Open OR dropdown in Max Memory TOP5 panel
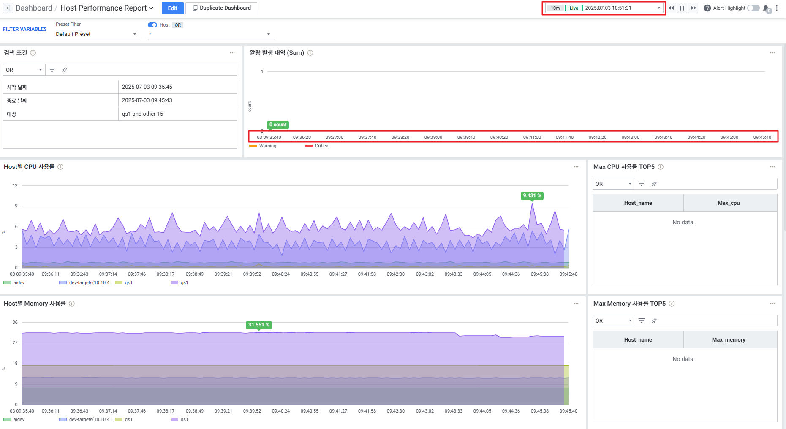 tap(613, 320)
